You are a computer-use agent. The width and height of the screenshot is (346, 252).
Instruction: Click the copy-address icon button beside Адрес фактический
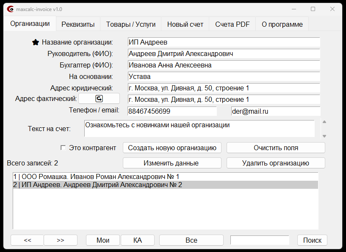(99, 98)
